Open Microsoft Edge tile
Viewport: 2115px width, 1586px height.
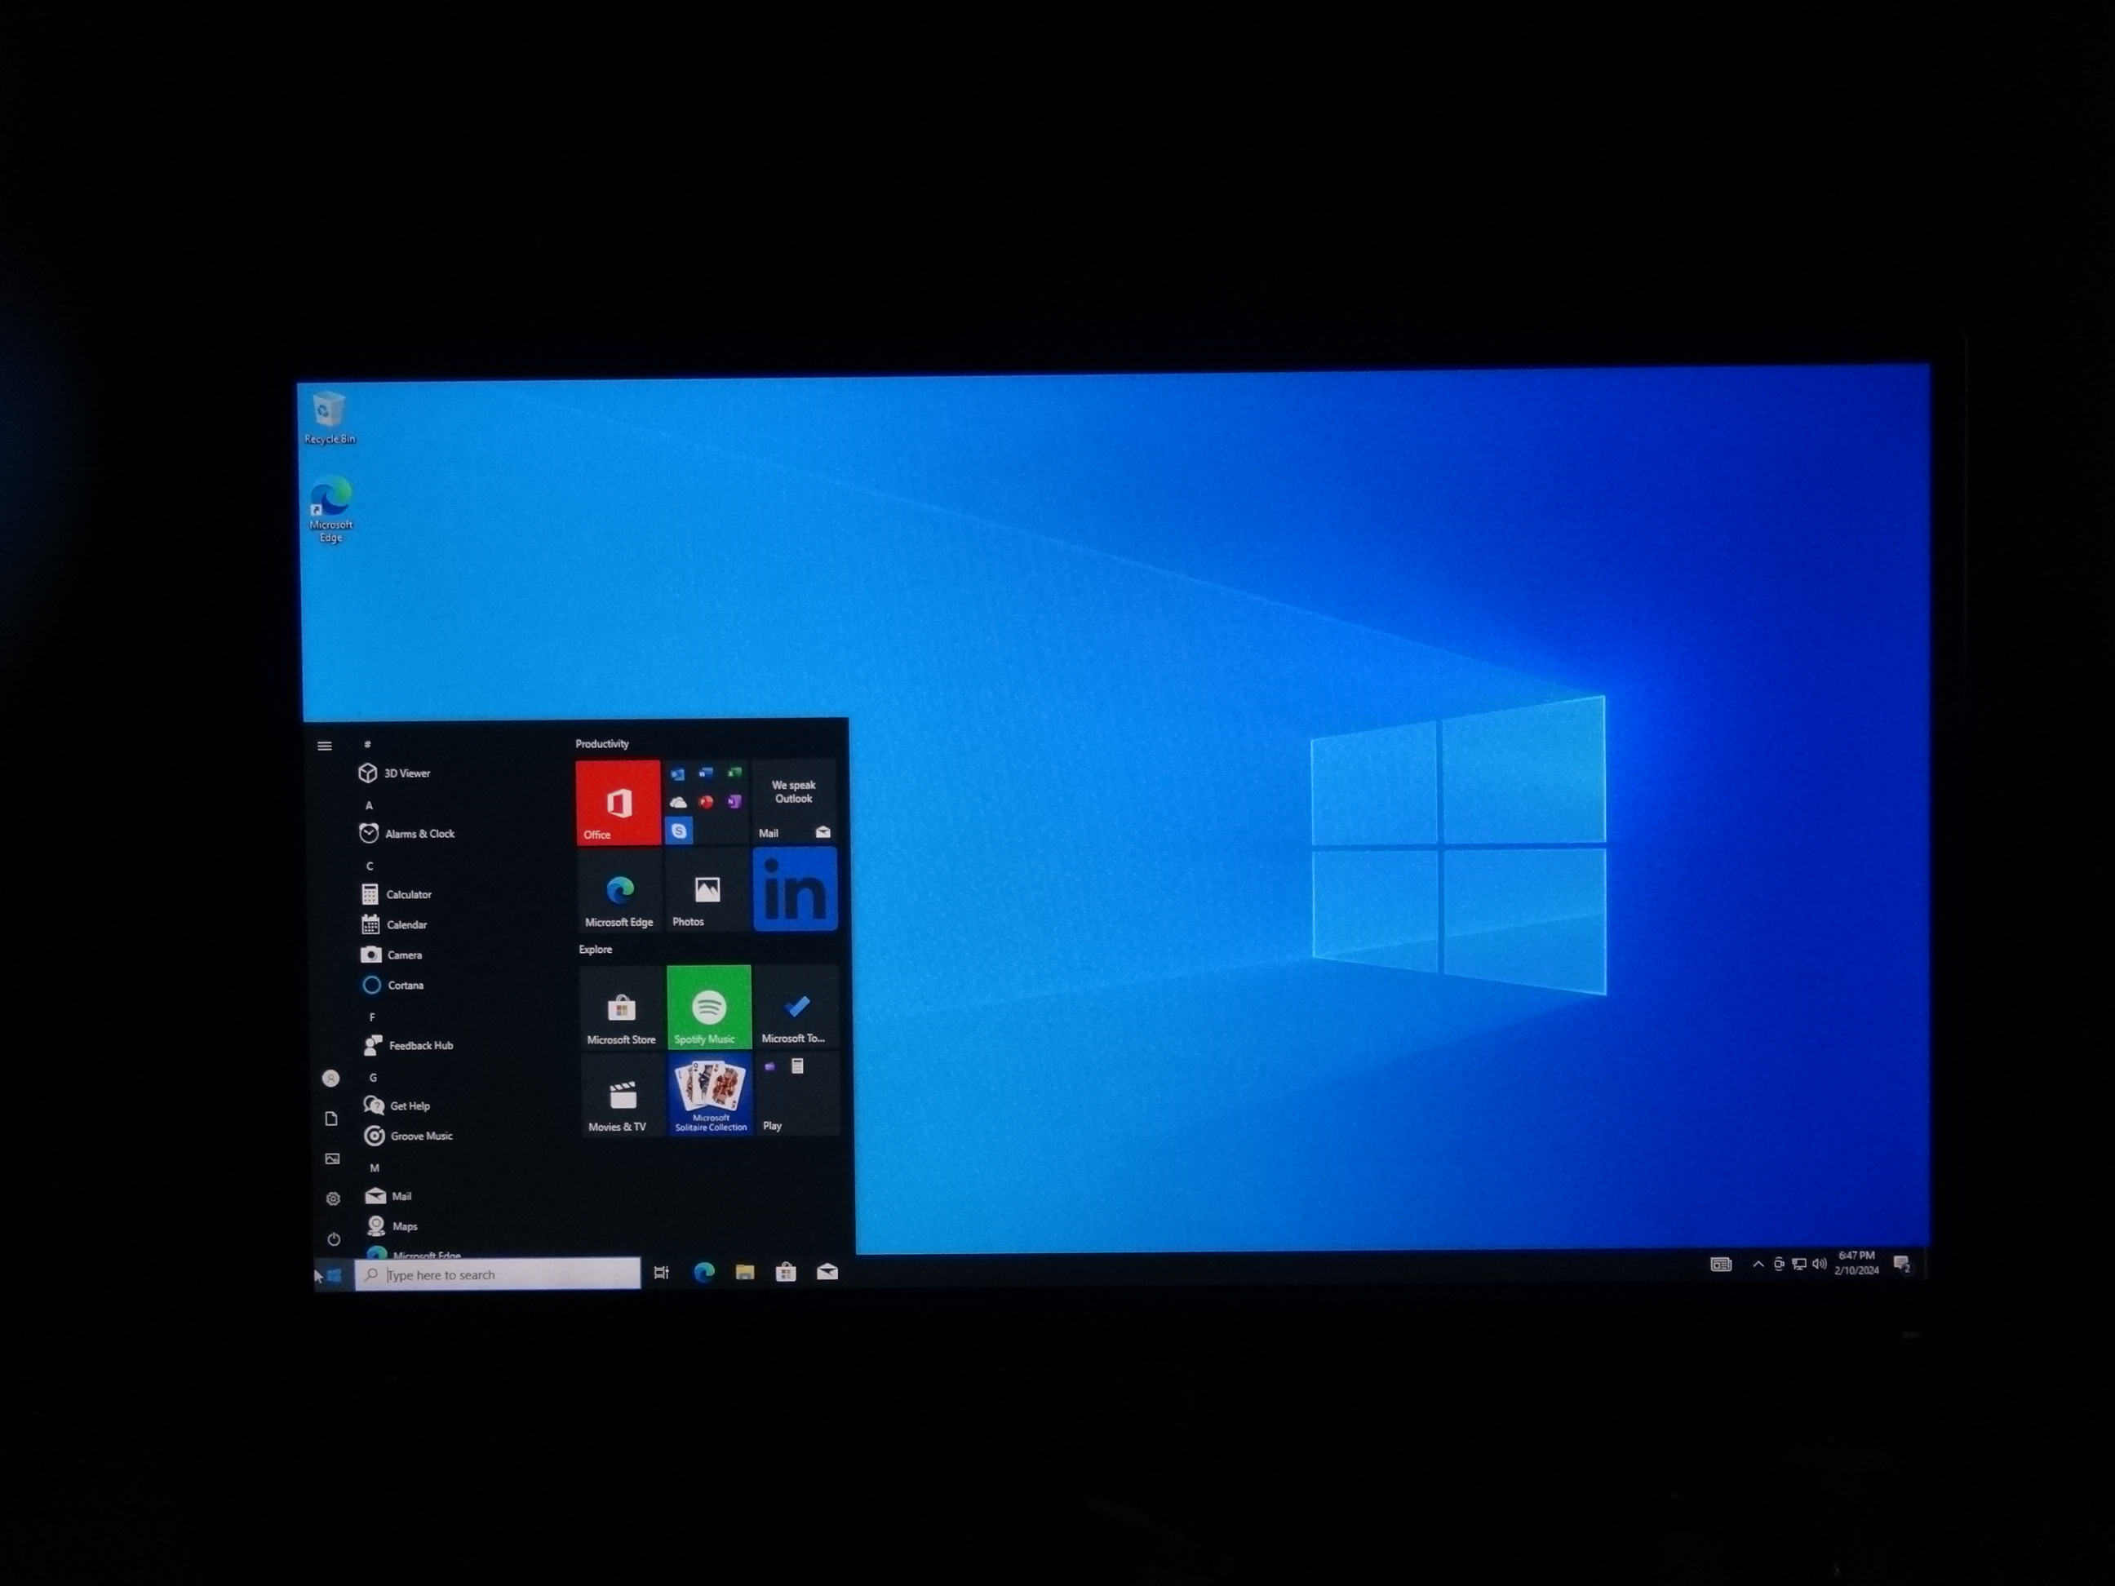pyautogui.click(x=619, y=890)
